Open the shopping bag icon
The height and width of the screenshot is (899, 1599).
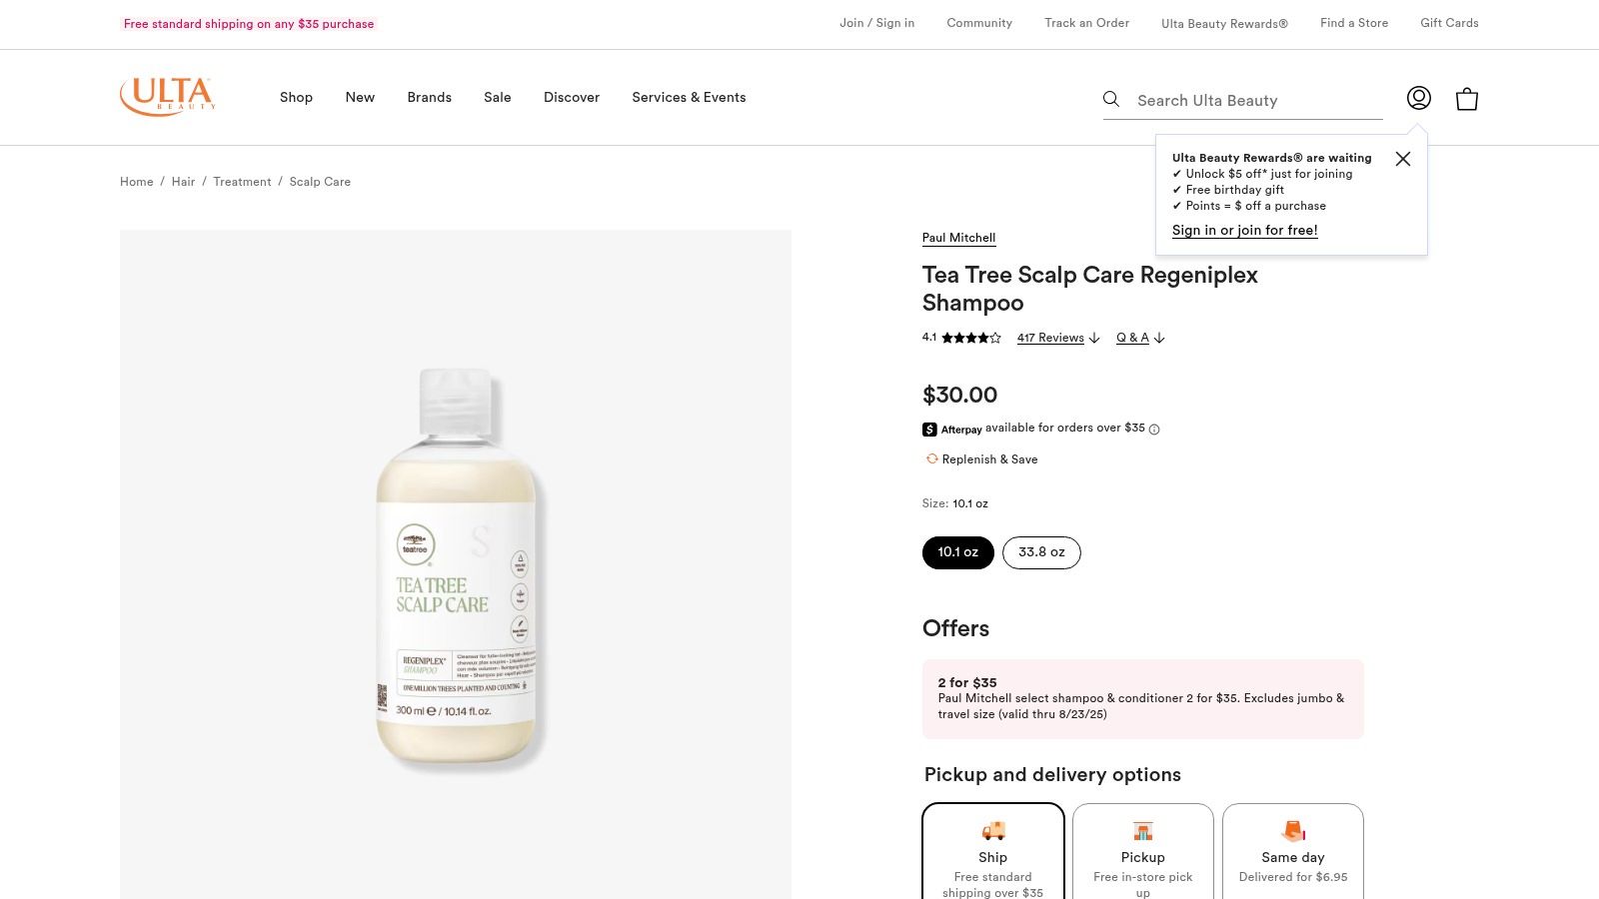click(x=1466, y=98)
